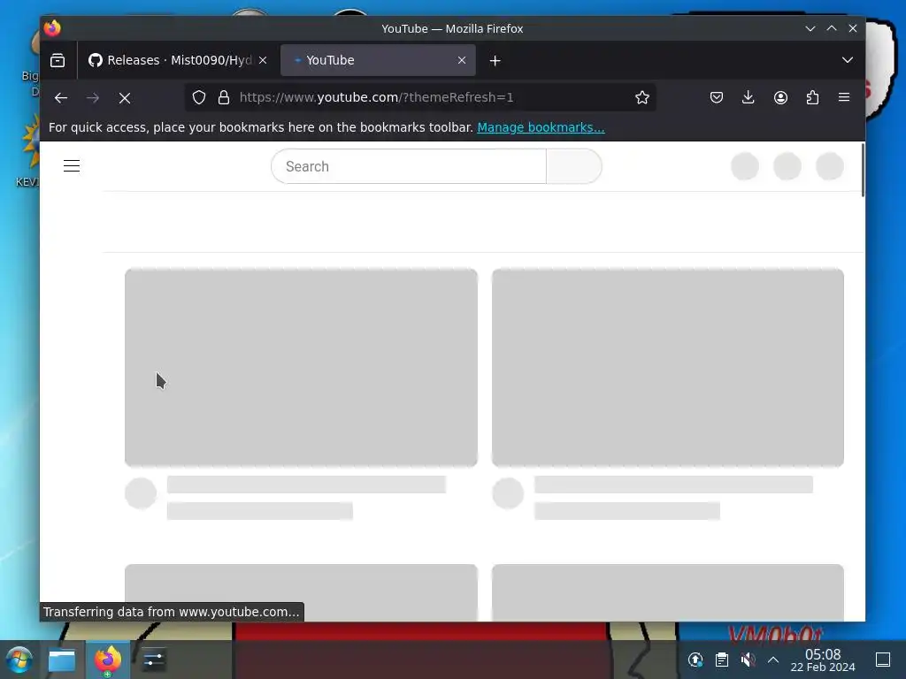The height and width of the screenshot is (679, 906).
Task: Click the Firefox logo in the title bar
Action: (x=52, y=28)
